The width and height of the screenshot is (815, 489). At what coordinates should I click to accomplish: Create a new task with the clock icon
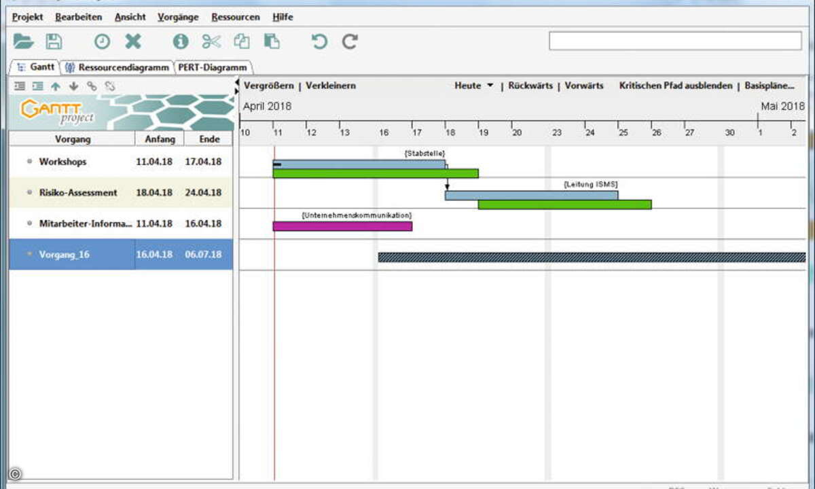click(x=102, y=41)
